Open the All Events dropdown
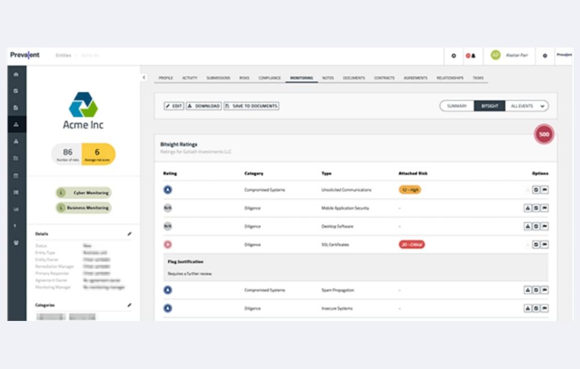The image size is (580, 369). click(527, 106)
